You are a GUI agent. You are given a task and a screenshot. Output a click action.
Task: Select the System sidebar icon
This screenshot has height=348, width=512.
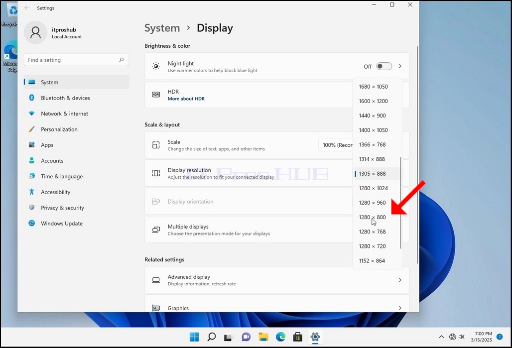pos(32,82)
